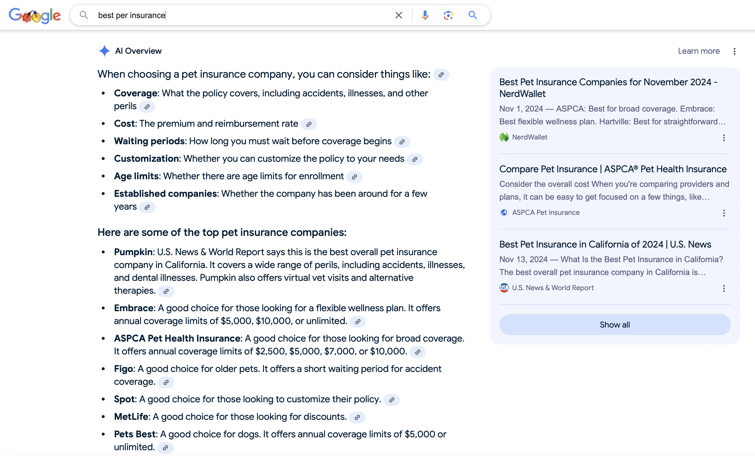Open three-dot options on the NerdWallet result

724,138
